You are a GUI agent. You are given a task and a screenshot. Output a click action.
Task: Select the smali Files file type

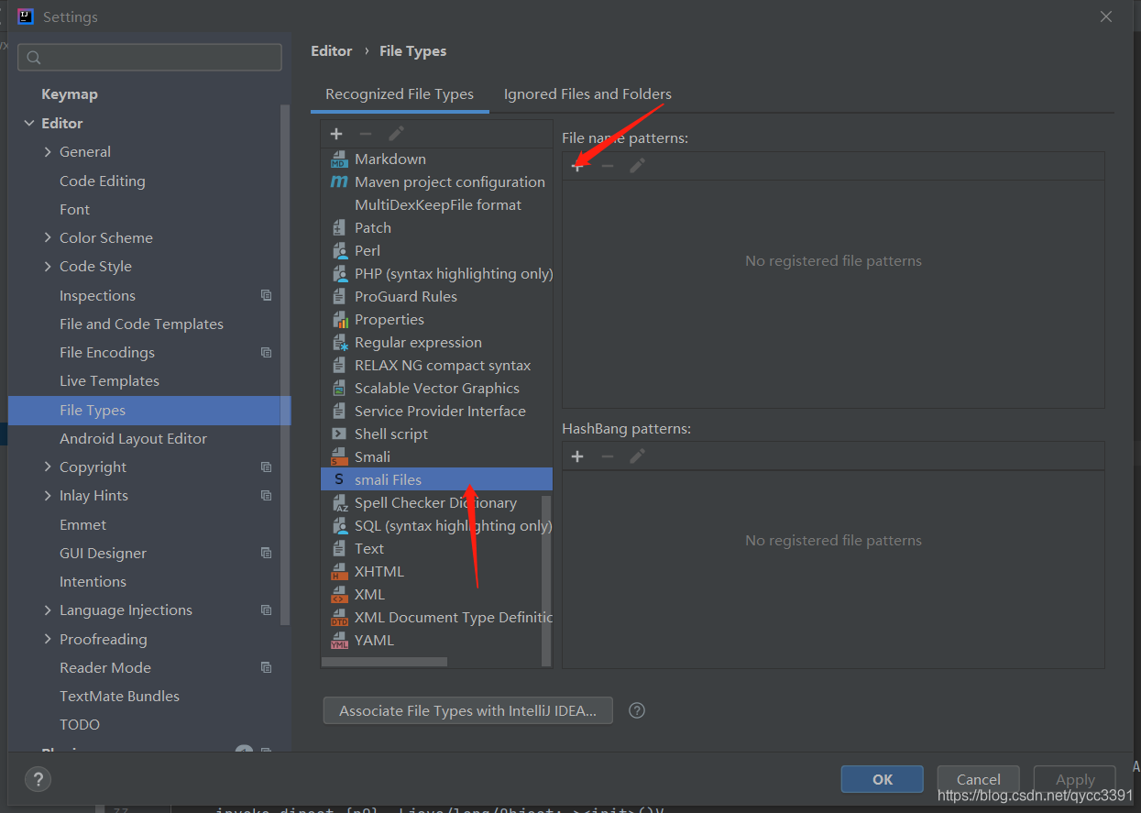click(436, 480)
